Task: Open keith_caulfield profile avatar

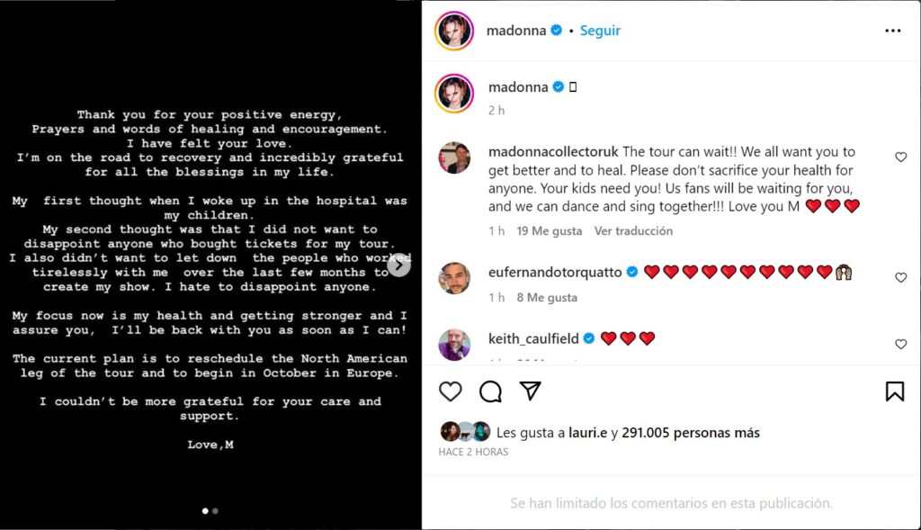Action: pyautogui.click(x=454, y=345)
